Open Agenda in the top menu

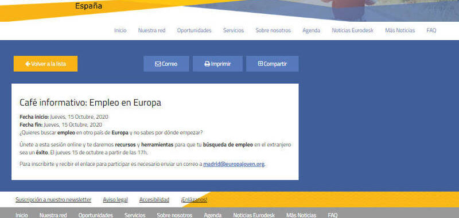[x=311, y=30]
